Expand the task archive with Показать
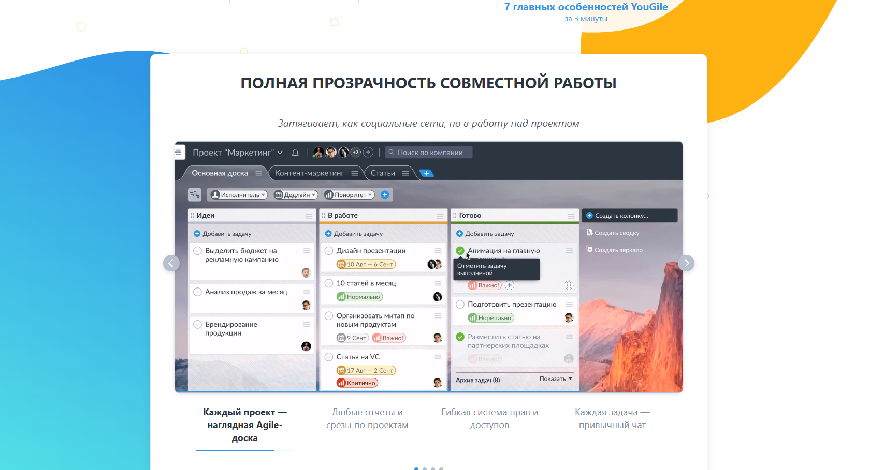This screenshot has height=470, width=884. click(556, 379)
